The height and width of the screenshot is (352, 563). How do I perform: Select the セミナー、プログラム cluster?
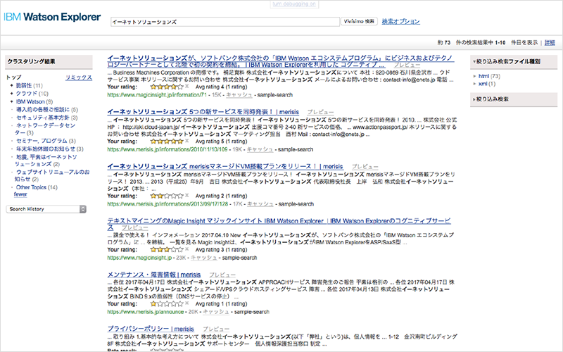point(42,141)
